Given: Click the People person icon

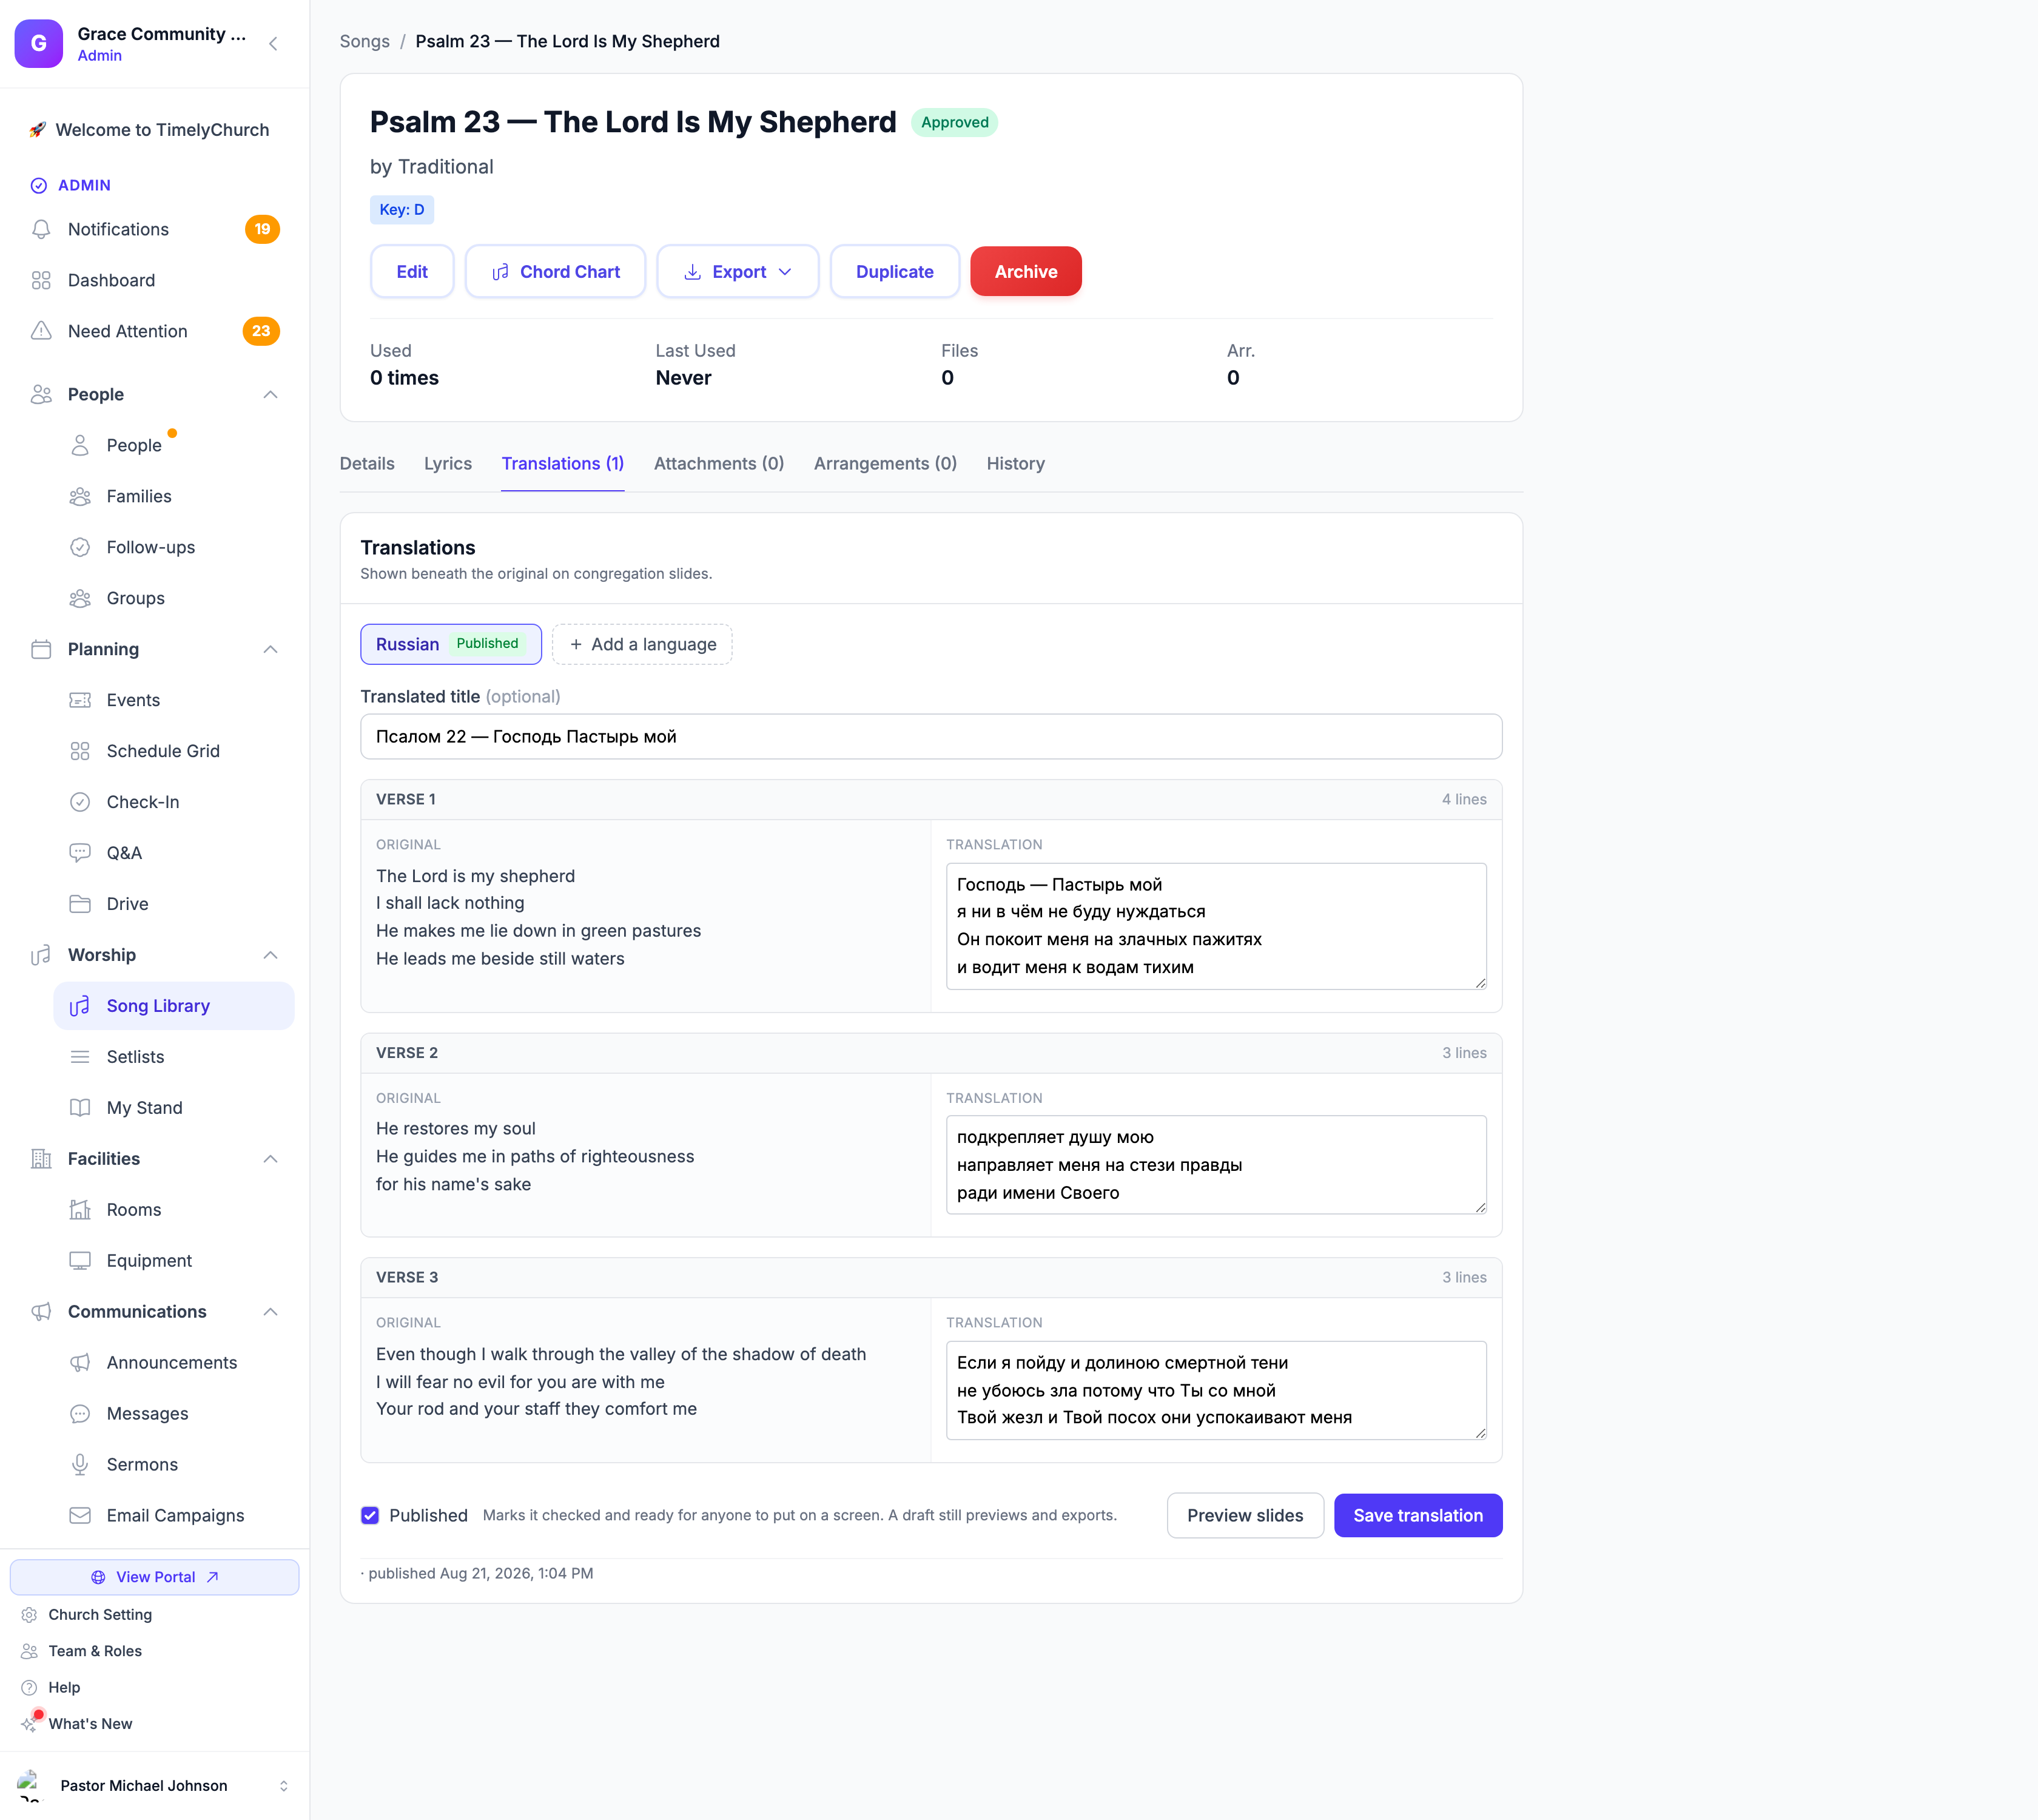Looking at the screenshot, I should 80,445.
